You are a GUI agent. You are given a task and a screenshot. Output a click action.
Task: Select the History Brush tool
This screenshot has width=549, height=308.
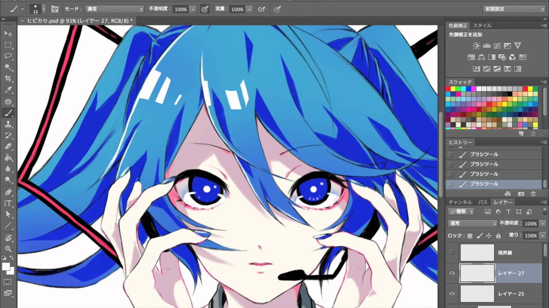tap(8, 136)
